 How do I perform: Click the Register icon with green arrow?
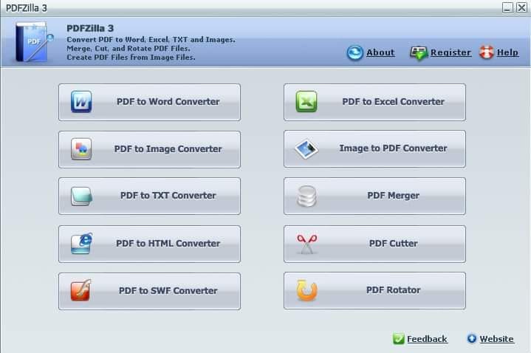[419, 53]
